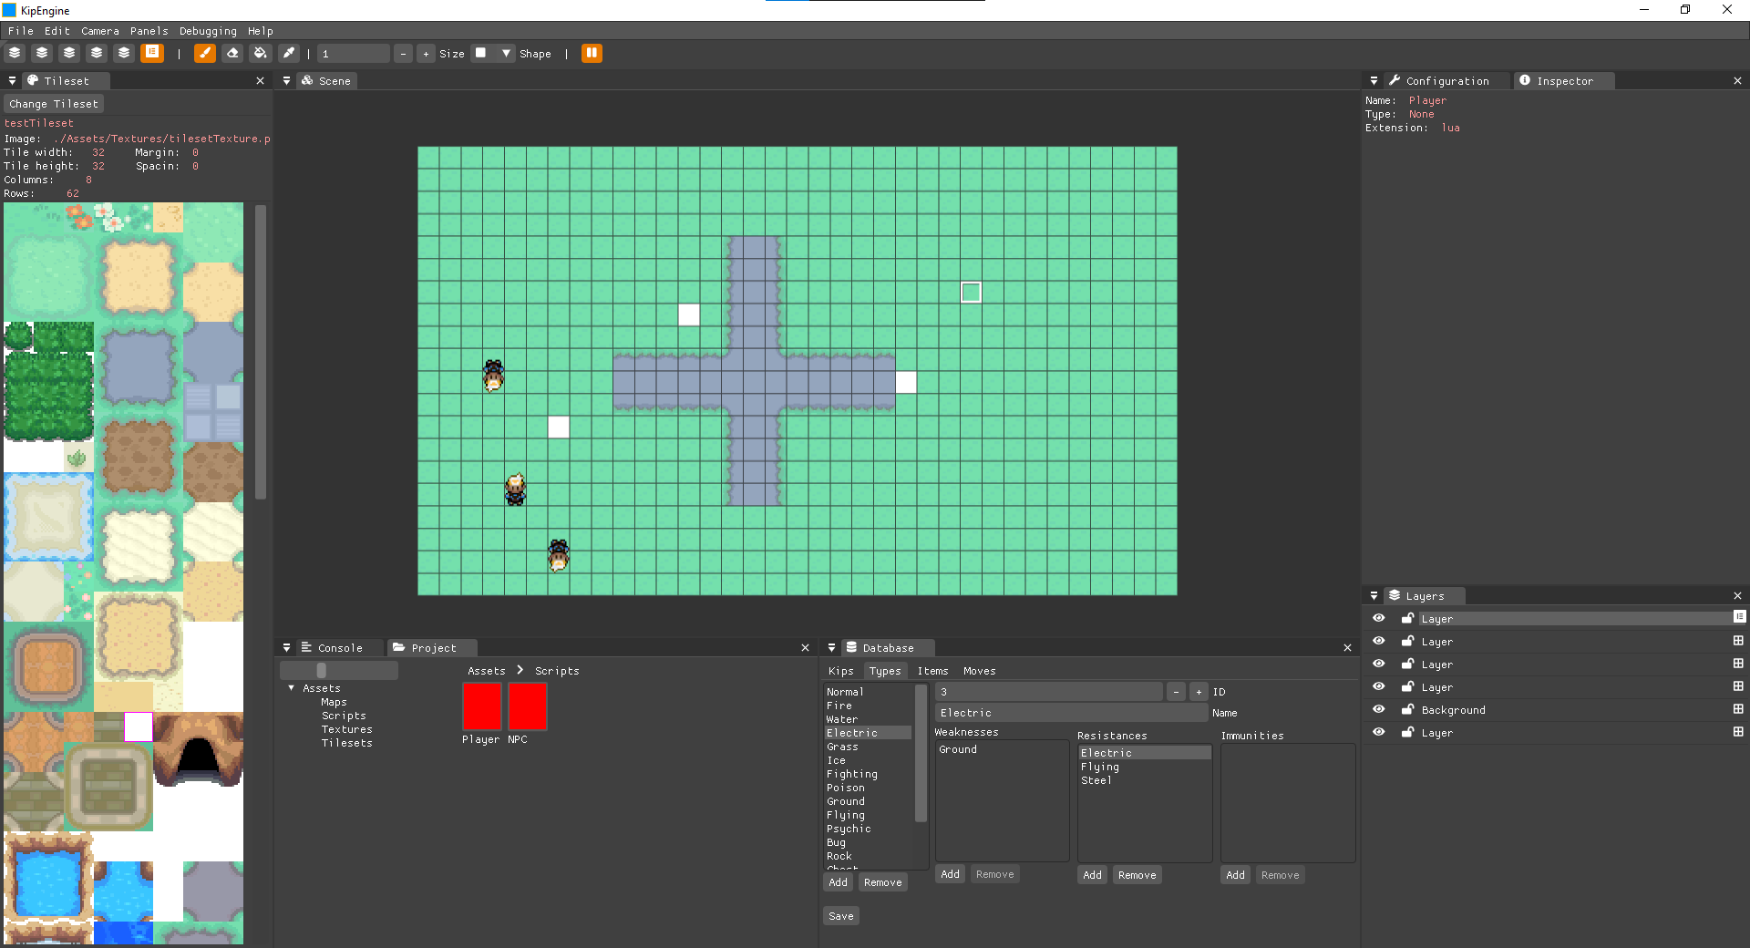Viewport: 1750px width, 948px height.
Task: Open the Layers panel options arrow
Action: 1374,596
